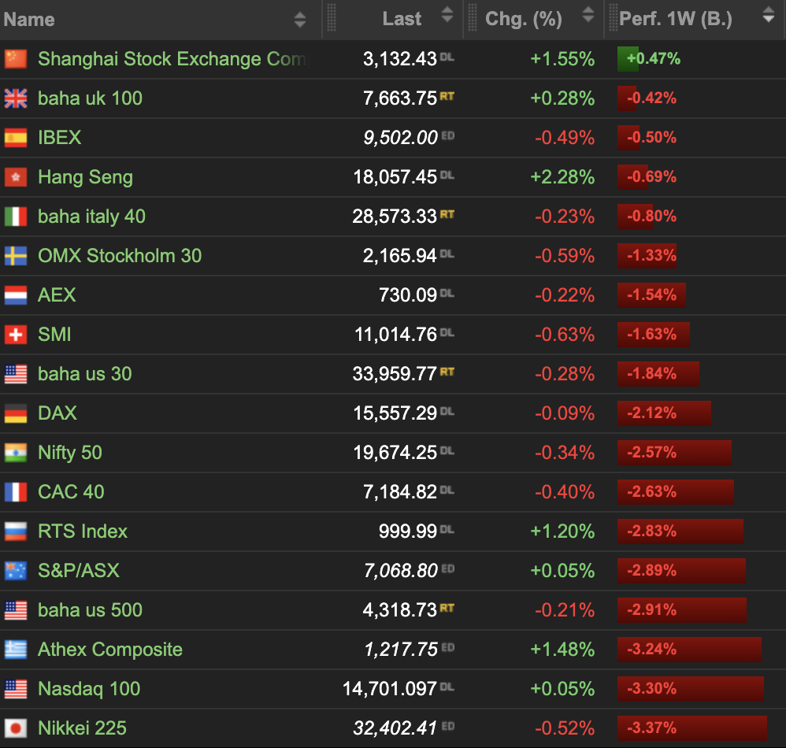The width and height of the screenshot is (786, 748).
Task: Click the US flag beside baha us 500
Action: (16, 610)
